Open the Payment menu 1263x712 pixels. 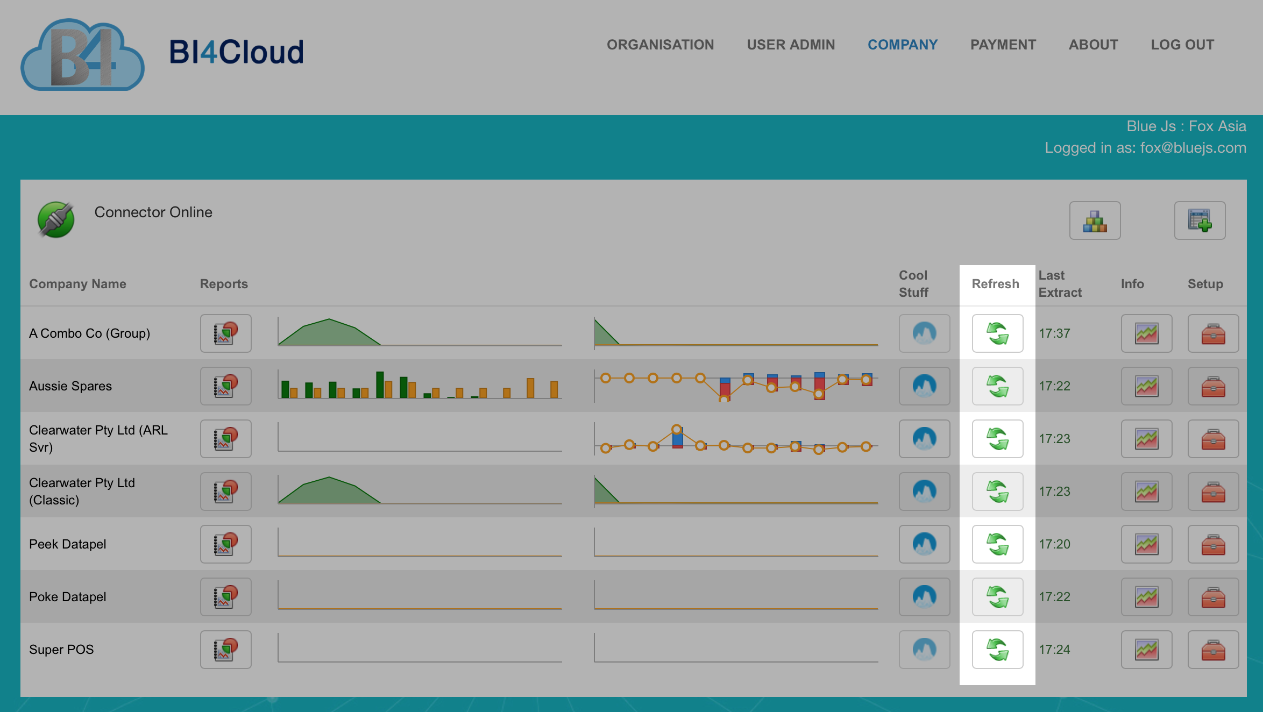(1003, 45)
